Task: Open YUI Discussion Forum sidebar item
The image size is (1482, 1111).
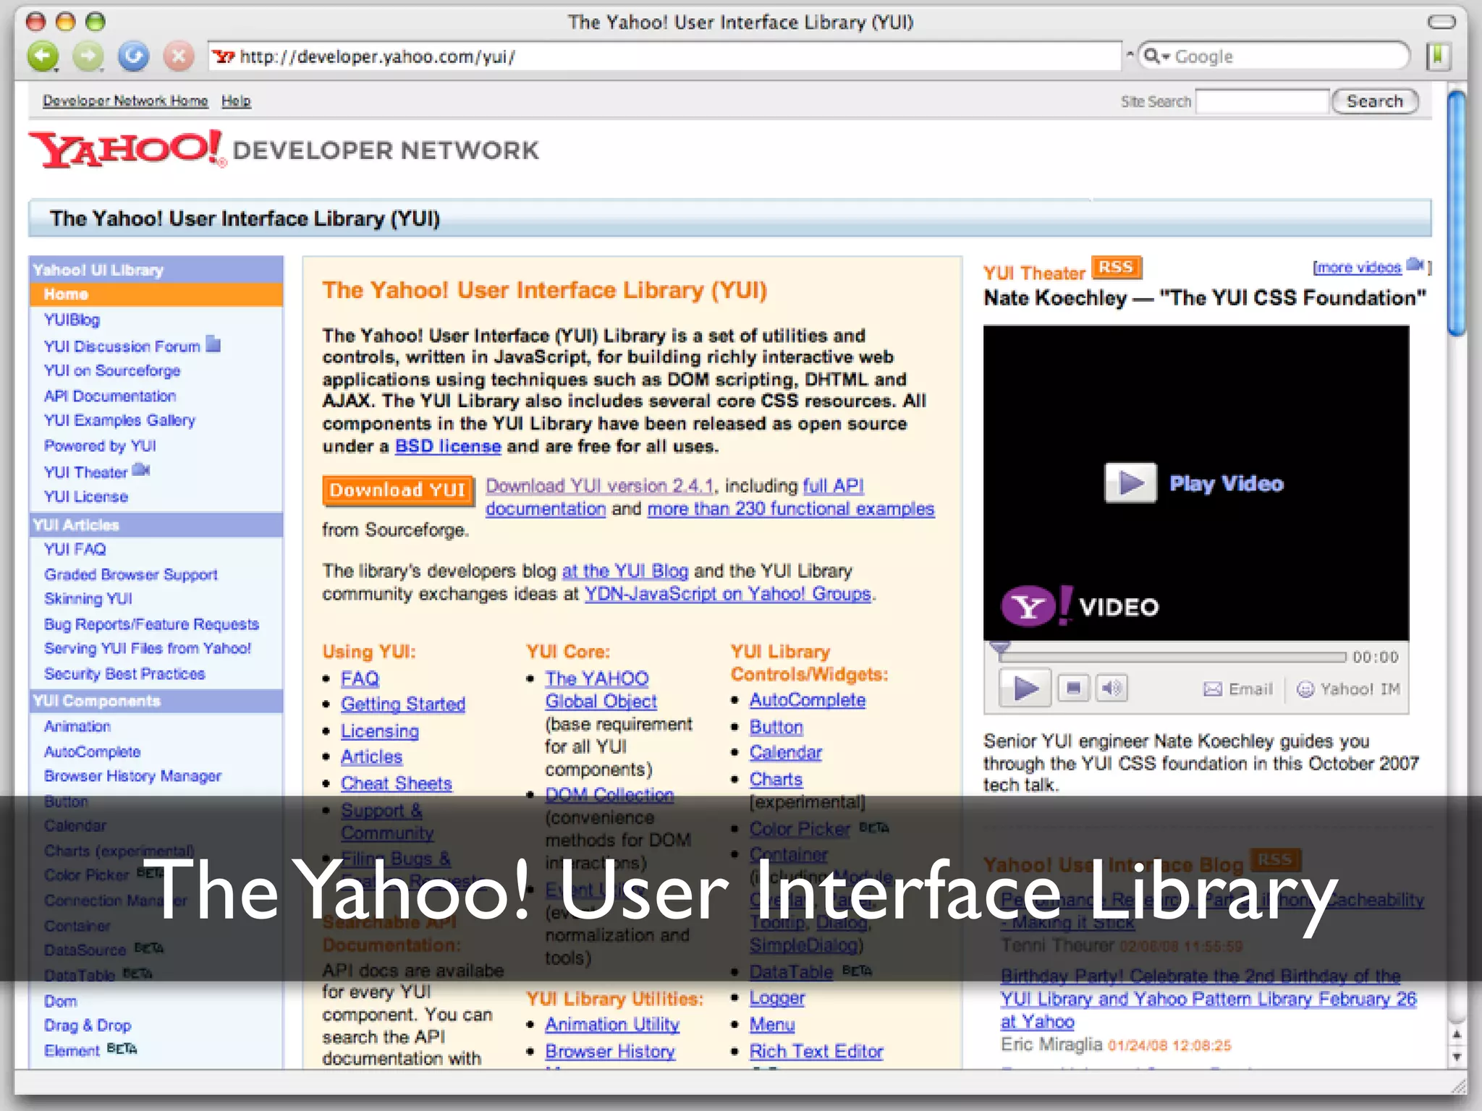Action: pyautogui.click(x=122, y=346)
